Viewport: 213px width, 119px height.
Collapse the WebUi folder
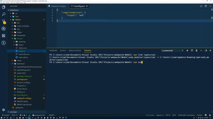27,20
